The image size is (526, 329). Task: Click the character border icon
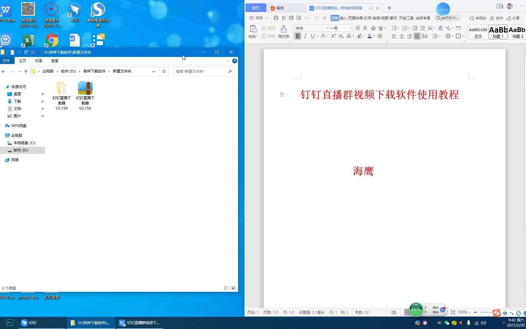coord(380,36)
